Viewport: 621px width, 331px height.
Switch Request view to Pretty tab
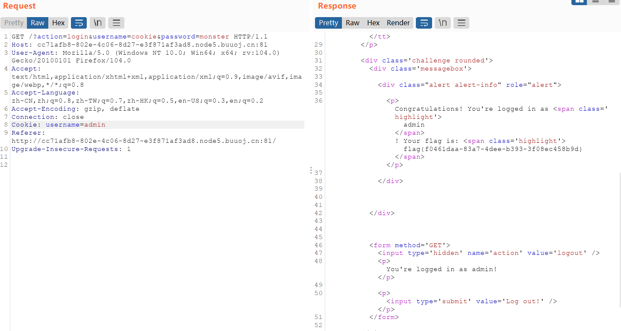(14, 23)
